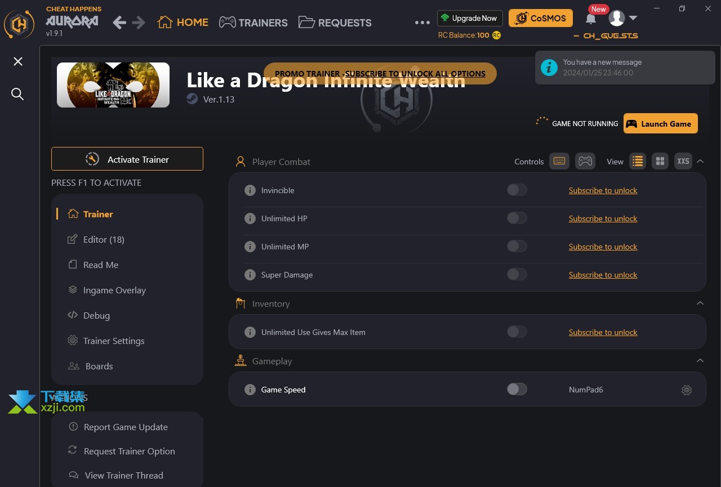Toggle Unlimited Use Gives Max Item switch
Viewport: 721px width, 487px height.
tap(517, 332)
